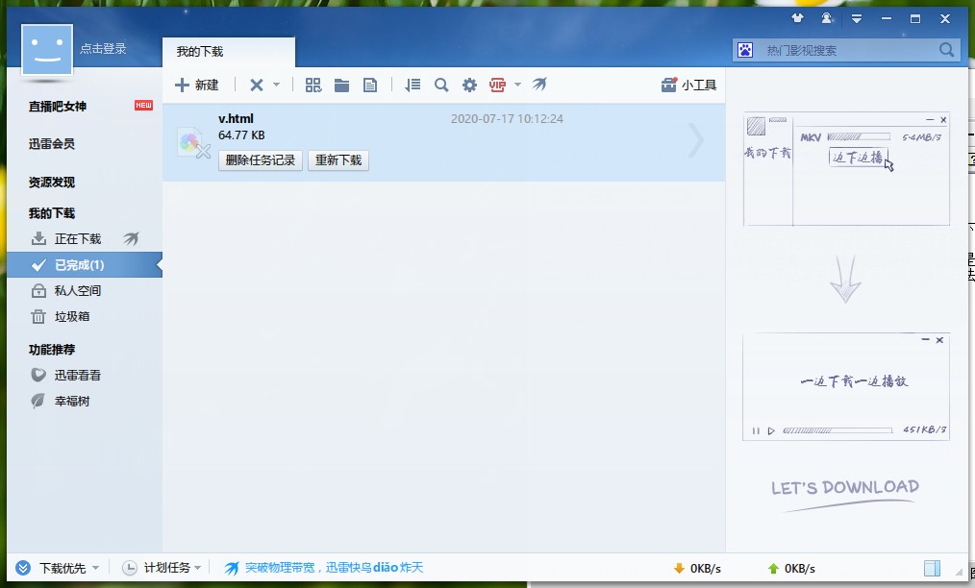
Task: Open the 小工具 toolbox
Action: point(688,86)
